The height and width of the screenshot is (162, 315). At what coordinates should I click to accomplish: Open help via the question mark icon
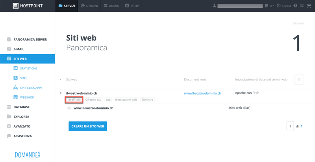coord(295,5)
